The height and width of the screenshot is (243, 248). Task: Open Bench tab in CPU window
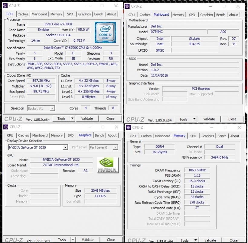click(99, 14)
